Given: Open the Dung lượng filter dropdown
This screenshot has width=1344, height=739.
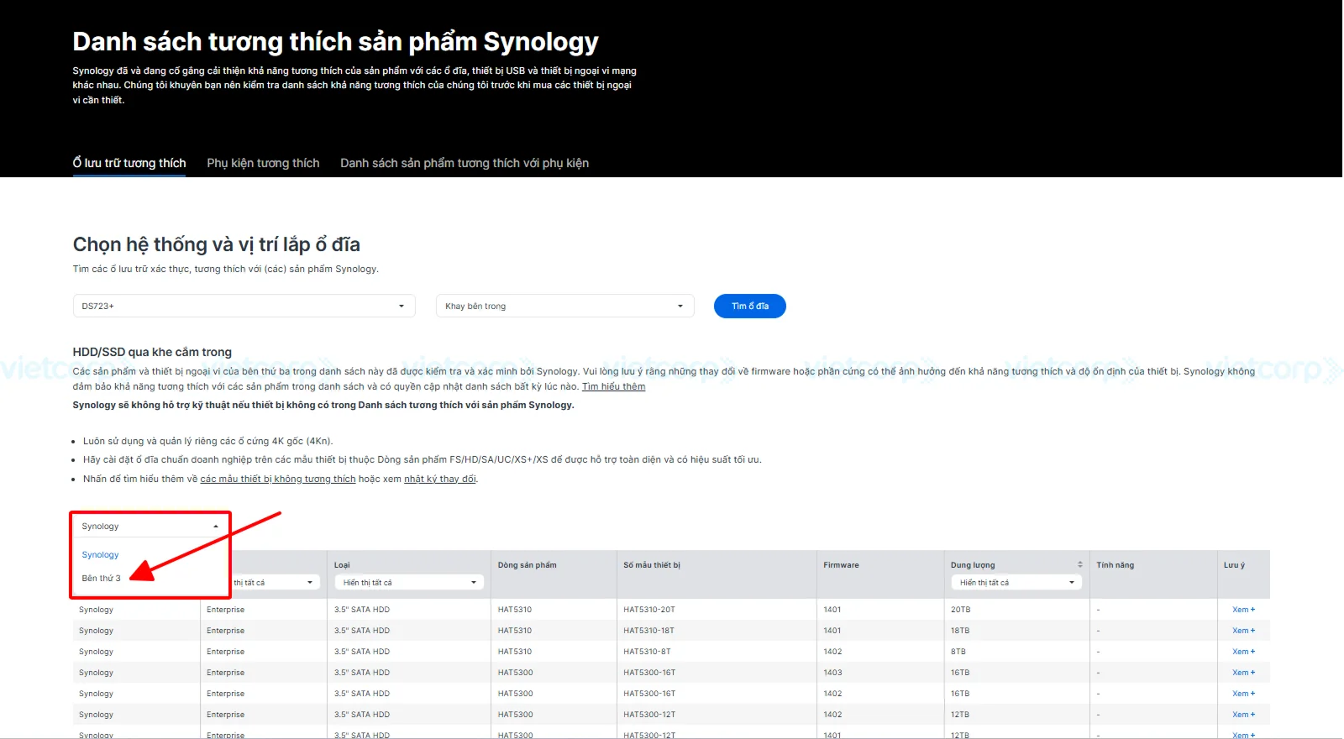Looking at the screenshot, I should point(1017,582).
